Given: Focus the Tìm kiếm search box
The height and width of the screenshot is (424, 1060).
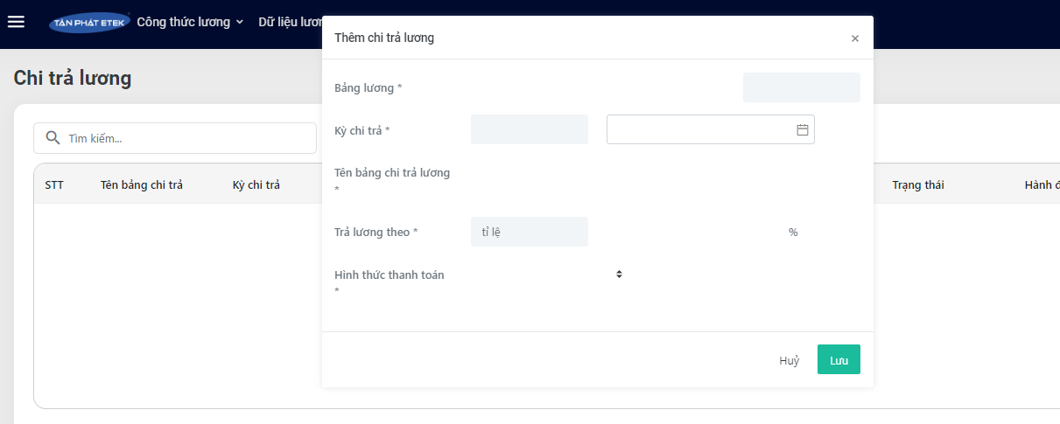Looking at the screenshot, I should (175, 138).
